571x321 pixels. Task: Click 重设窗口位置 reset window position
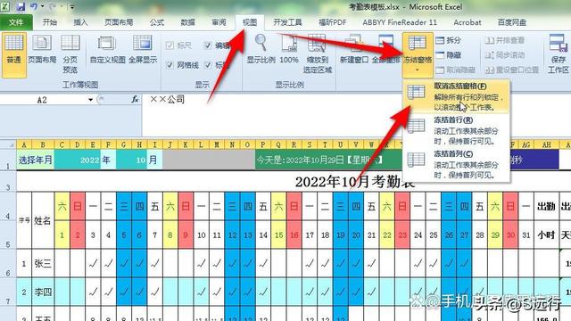coord(511,70)
